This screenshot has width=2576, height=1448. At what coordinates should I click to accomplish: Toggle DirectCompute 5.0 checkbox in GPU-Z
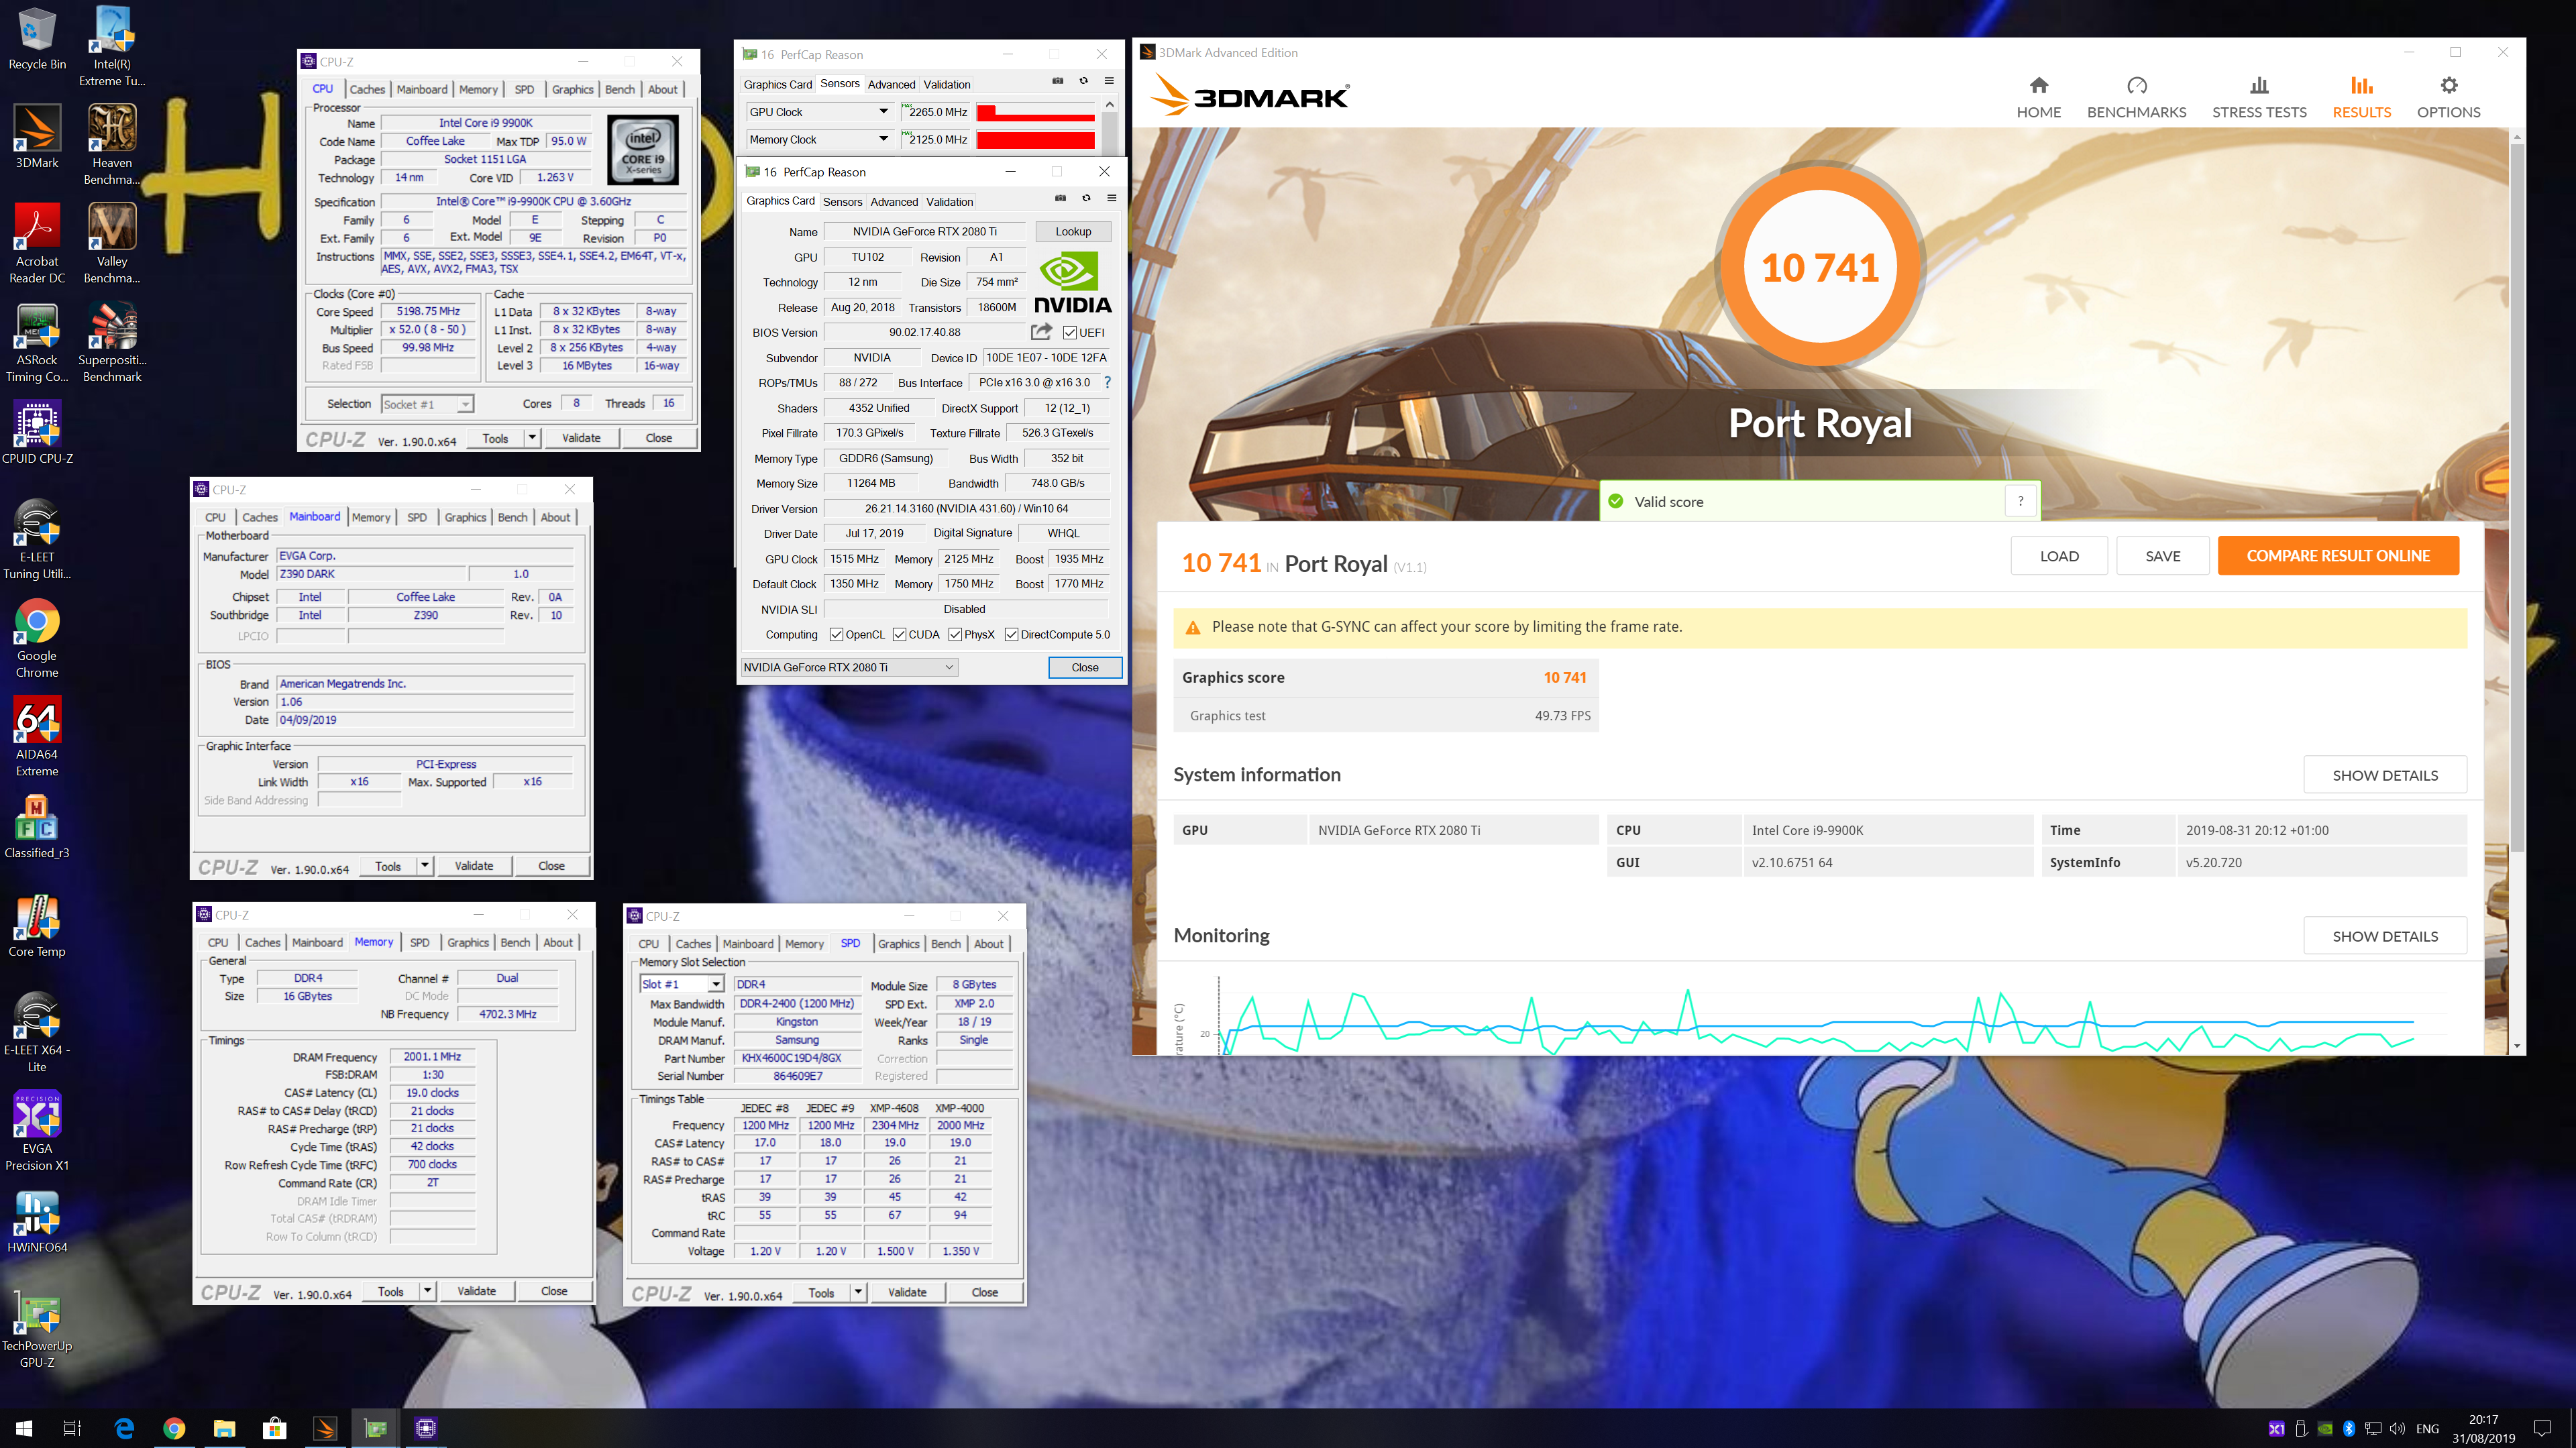coord(1011,635)
